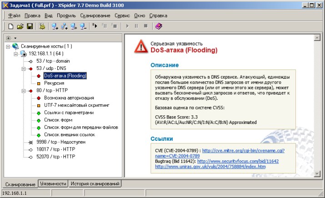Open the Справка menu
Screen dimensions: 325x198
click(x=158, y=15)
